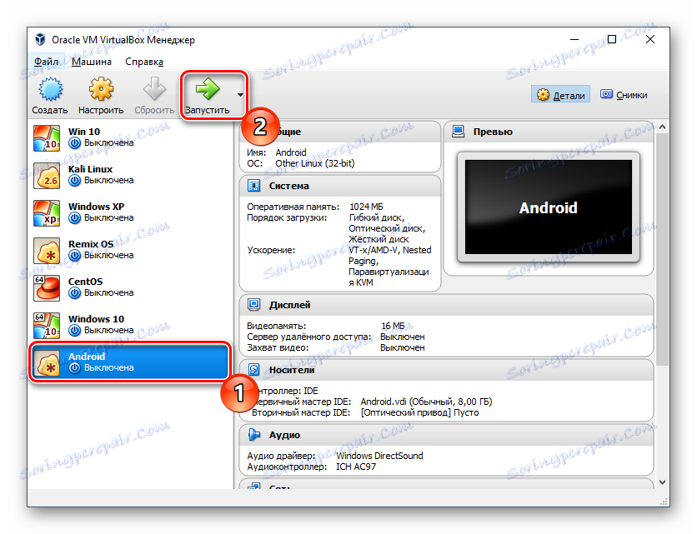This screenshot has height=534, width=697.
Task: Click the 'Windows DirectSound' audio driver value
Action: tap(379, 456)
